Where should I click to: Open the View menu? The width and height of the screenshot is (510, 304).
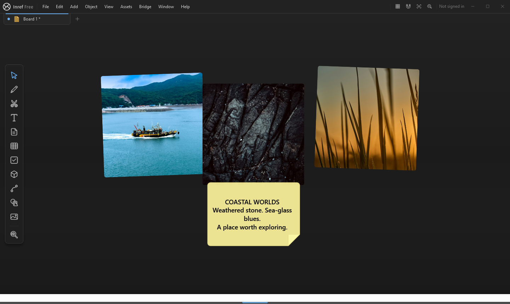[109, 7]
